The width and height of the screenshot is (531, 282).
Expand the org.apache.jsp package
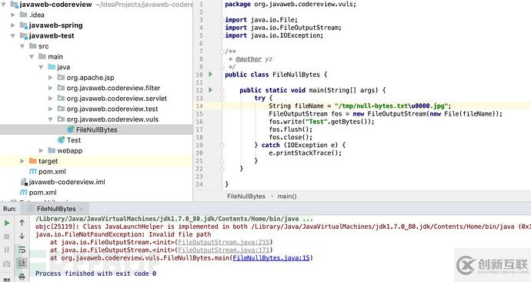(51, 78)
